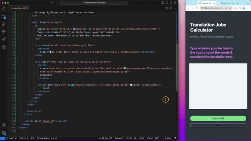Change end of line sequence LF

pos(135,138)
